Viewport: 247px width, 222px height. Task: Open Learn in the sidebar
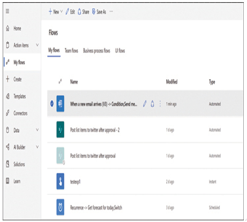coord(17,181)
